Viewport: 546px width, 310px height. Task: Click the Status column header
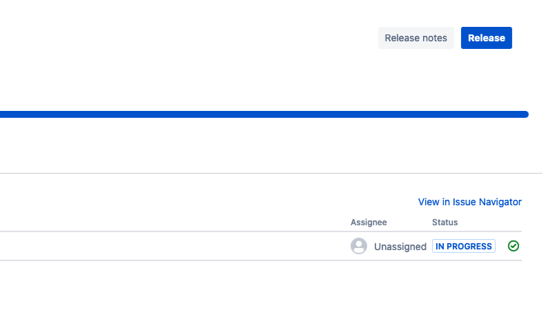pos(445,222)
